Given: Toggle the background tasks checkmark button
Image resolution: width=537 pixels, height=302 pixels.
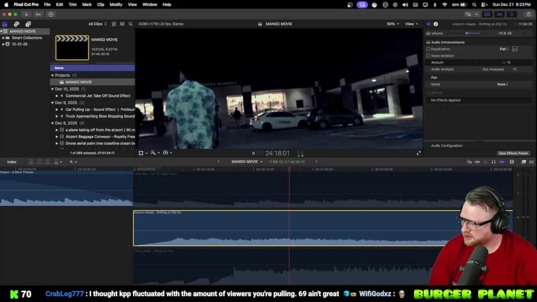Looking at the screenshot, I should coord(51,14).
